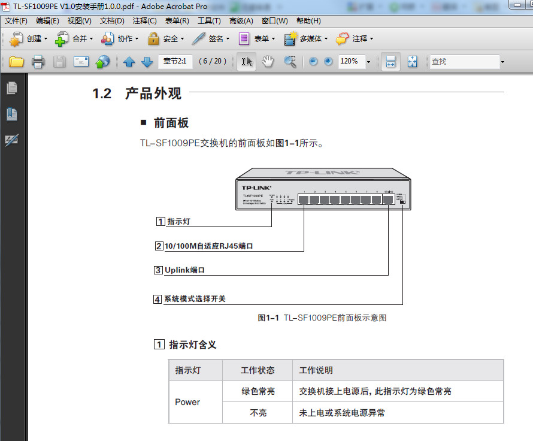
Task: Expand the 签名 dropdown arrow
Action: tap(228, 39)
